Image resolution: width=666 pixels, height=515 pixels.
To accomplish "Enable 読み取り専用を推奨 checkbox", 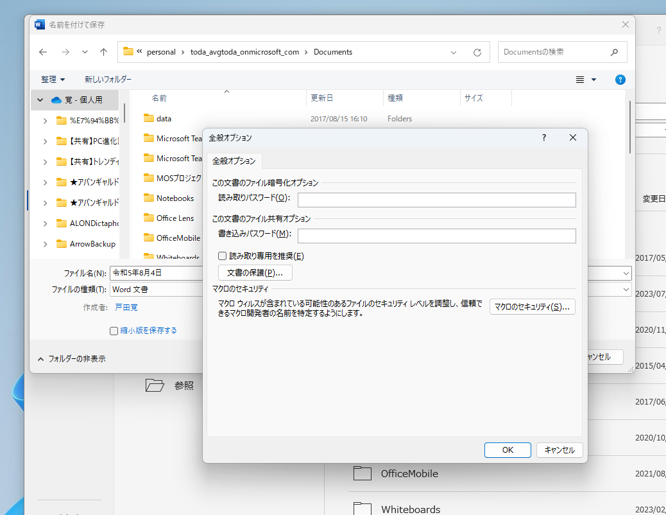I will [222, 256].
